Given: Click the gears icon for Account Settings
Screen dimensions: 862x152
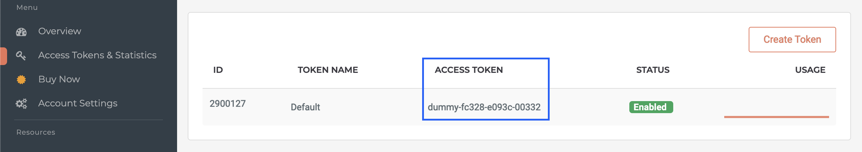Looking at the screenshot, I should click(21, 104).
